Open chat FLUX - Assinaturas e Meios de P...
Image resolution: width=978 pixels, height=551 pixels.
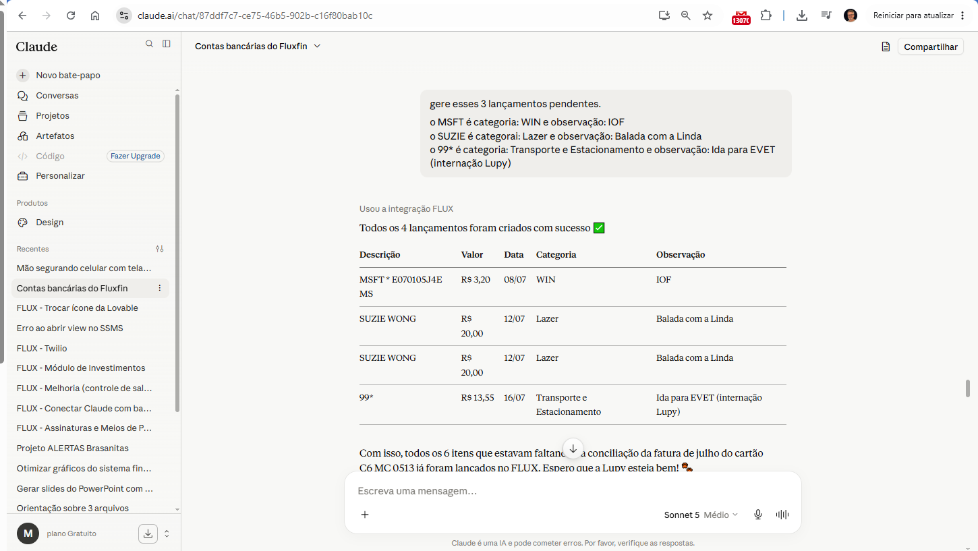coord(84,428)
